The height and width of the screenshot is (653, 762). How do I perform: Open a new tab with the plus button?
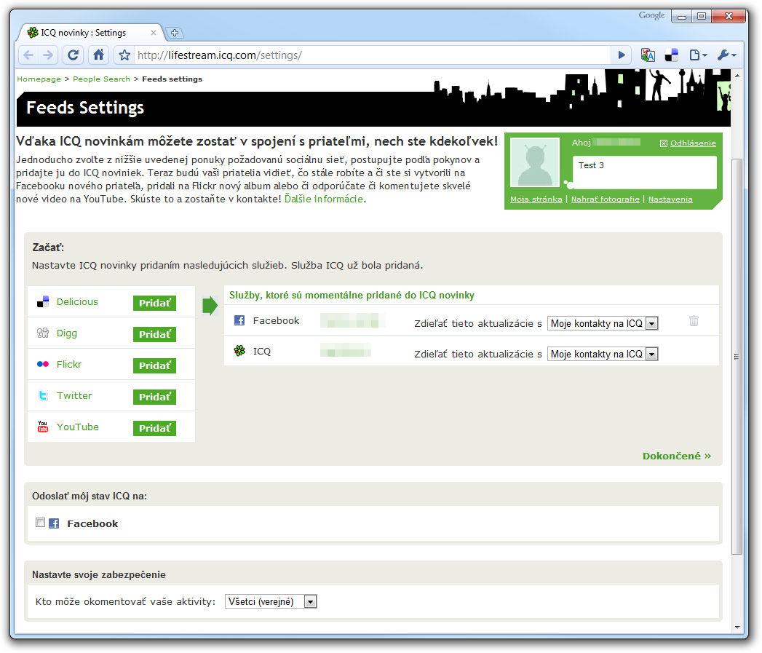pyautogui.click(x=175, y=33)
